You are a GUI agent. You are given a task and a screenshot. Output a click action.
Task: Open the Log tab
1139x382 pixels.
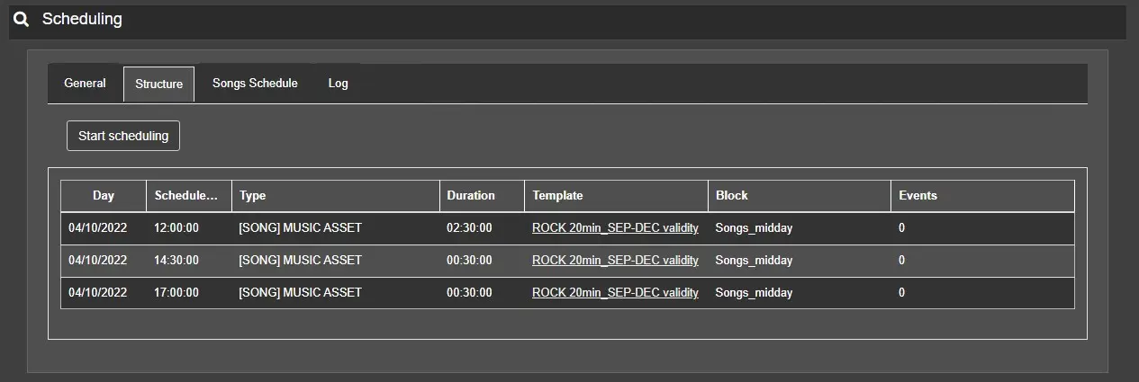[338, 84]
